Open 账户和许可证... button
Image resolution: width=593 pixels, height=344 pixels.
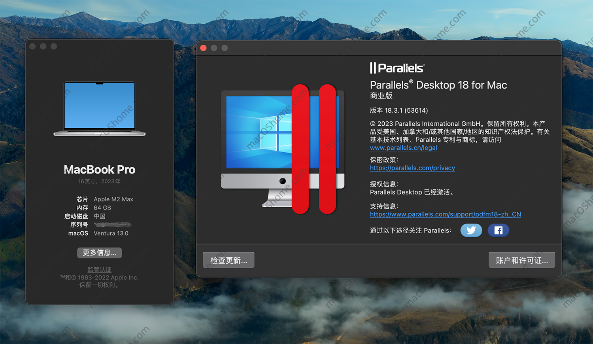(522, 260)
